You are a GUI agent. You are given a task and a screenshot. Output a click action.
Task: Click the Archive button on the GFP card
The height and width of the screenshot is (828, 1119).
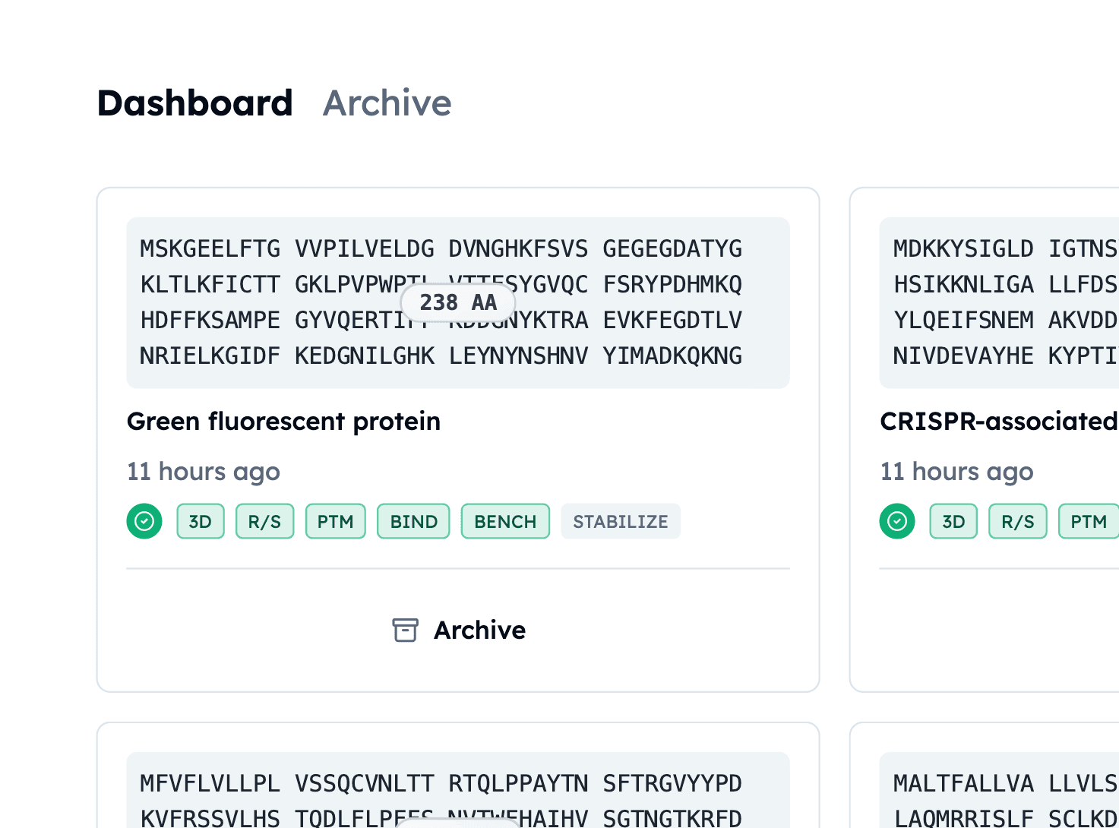coord(479,630)
